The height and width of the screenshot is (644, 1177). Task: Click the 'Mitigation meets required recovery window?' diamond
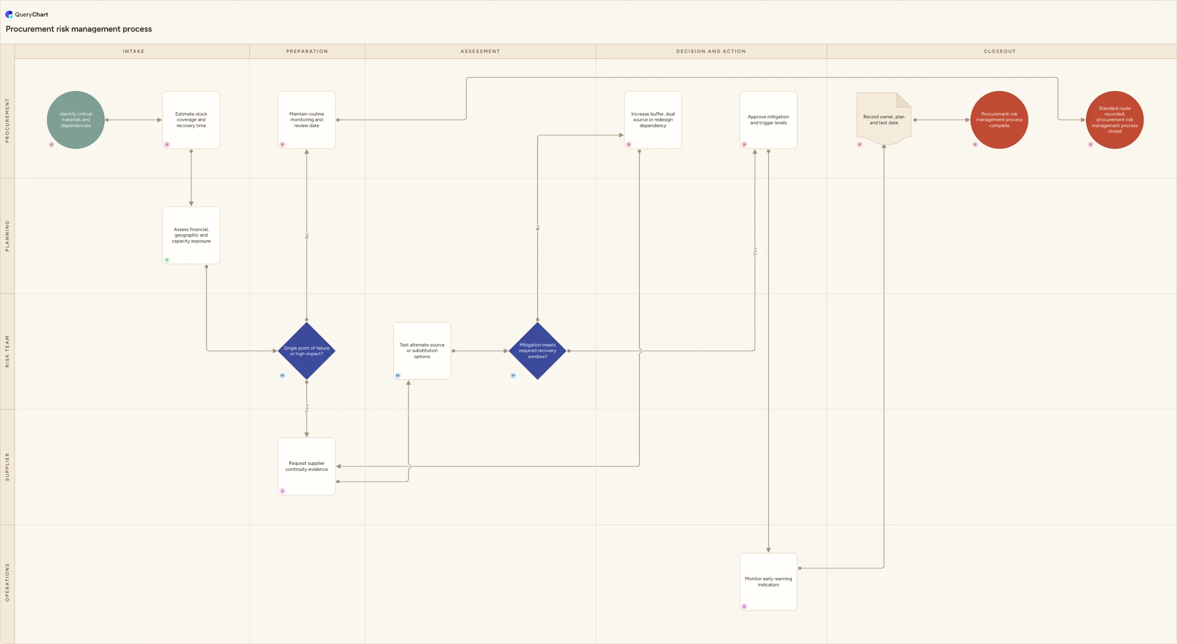[x=538, y=351]
